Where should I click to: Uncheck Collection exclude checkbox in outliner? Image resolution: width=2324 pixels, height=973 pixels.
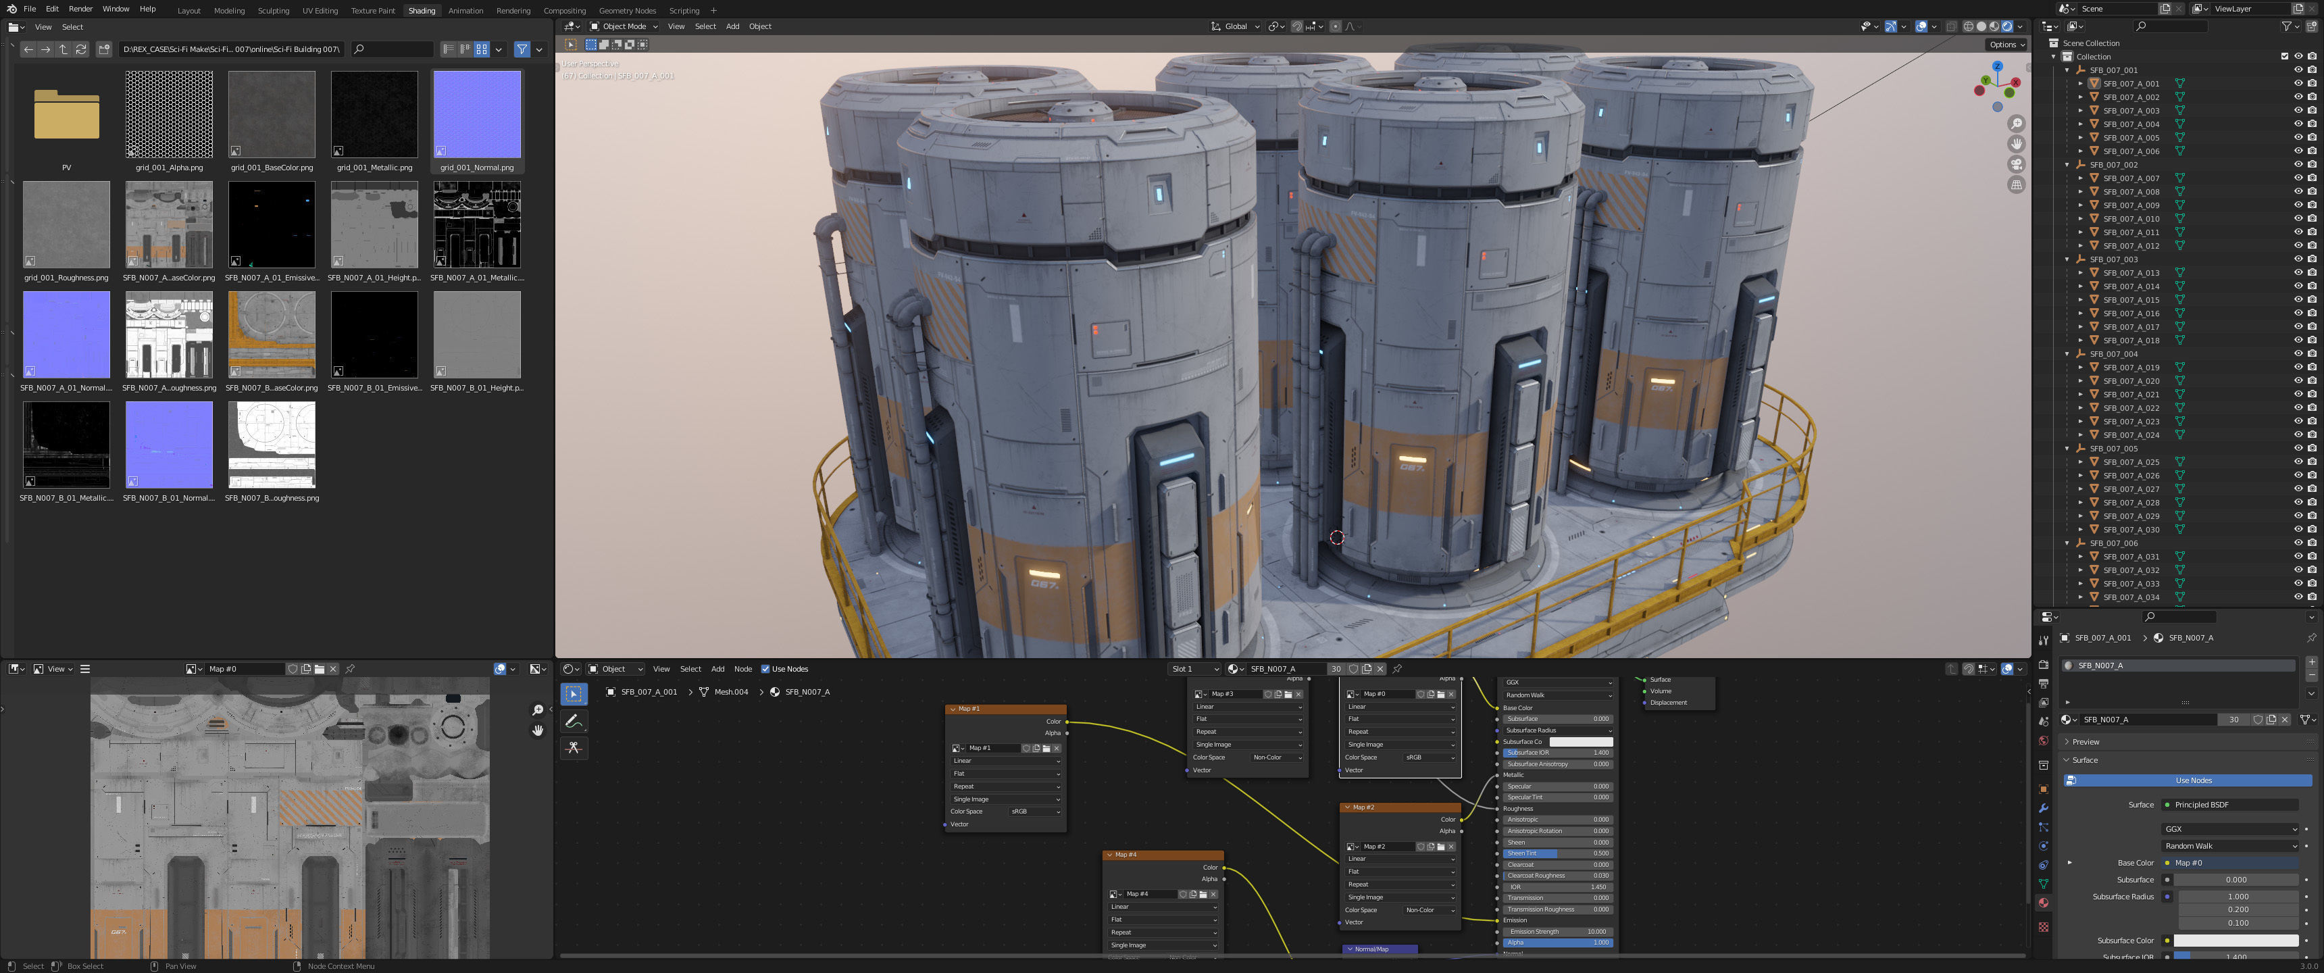tap(2285, 56)
